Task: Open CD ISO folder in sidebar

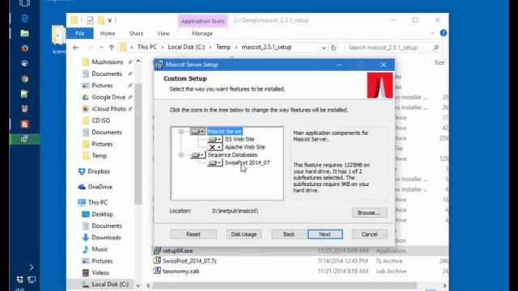Action: tap(100, 120)
